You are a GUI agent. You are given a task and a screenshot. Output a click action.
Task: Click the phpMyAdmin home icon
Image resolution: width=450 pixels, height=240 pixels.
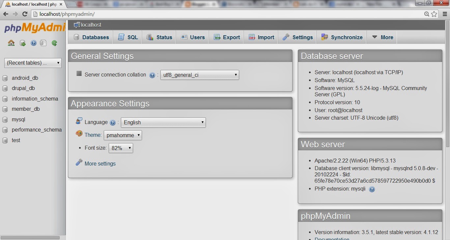11,43
